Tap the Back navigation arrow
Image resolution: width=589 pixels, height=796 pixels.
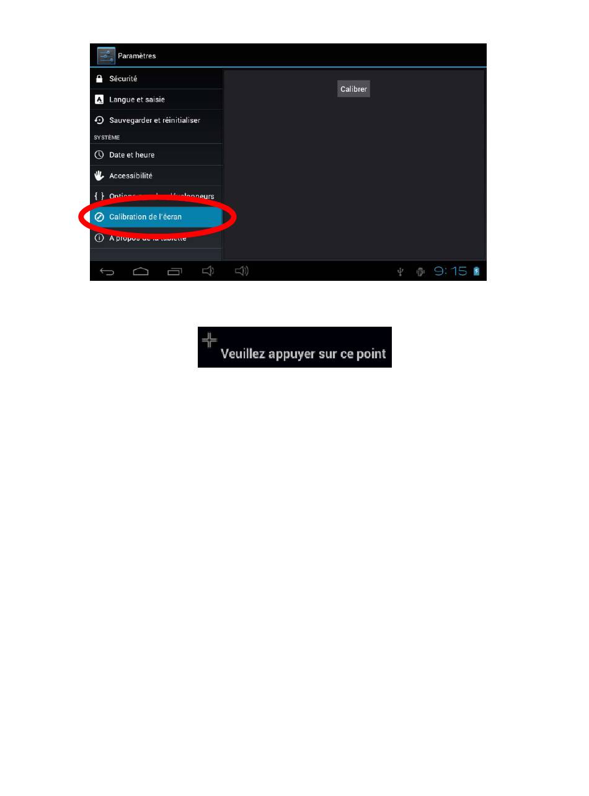[107, 271]
